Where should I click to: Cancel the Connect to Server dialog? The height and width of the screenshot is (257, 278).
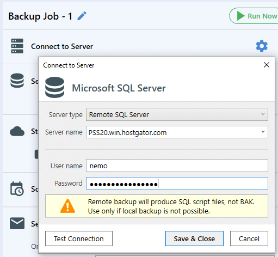tap(249, 238)
